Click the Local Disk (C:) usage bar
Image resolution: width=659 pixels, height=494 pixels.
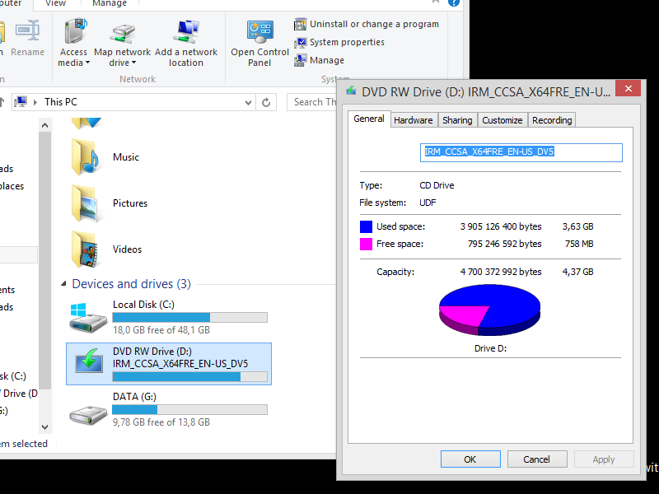[x=190, y=318]
